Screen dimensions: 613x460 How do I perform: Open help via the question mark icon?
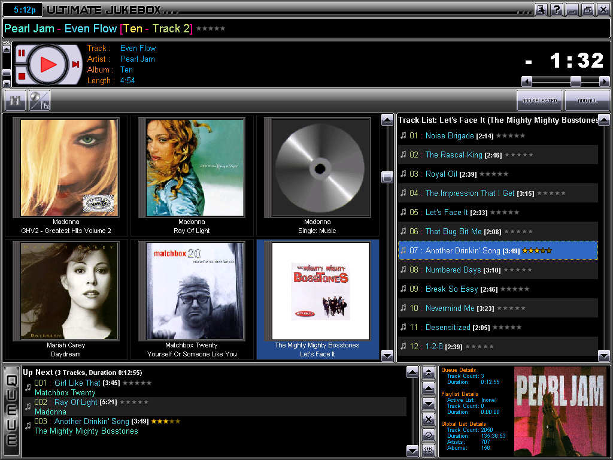coord(557,10)
